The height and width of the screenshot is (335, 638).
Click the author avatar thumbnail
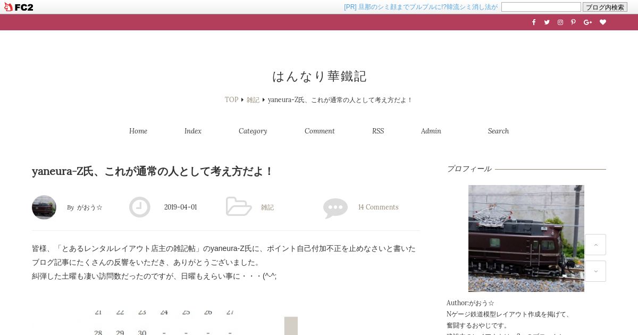click(x=44, y=207)
